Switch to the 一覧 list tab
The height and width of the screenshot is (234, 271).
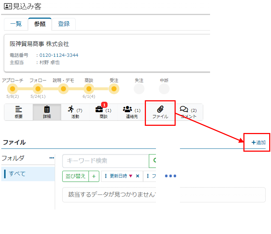click(x=16, y=24)
